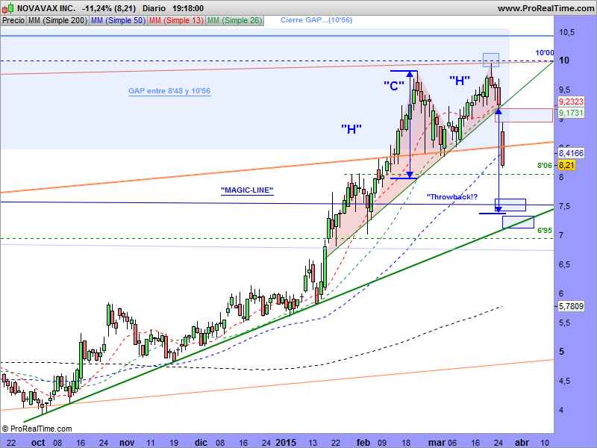Select the "MAGIC-LINE" annotation text

pos(247,190)
